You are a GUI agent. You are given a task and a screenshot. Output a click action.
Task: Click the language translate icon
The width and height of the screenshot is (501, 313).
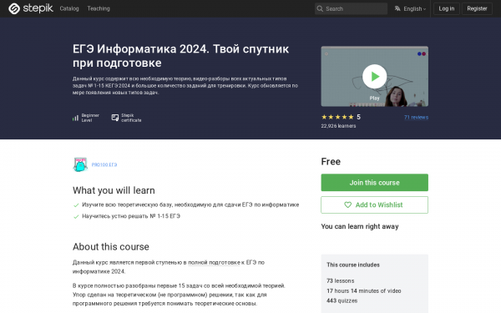coord(397,8)
